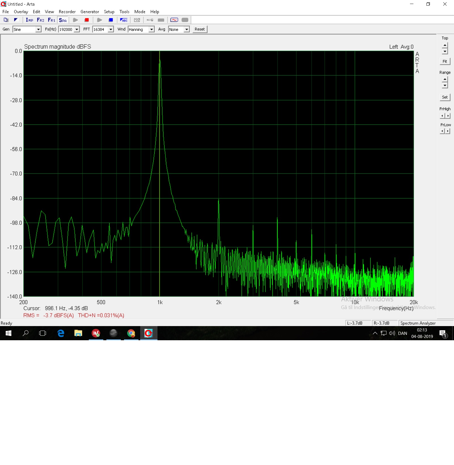Open the Recorder menu
This screenshot has height=465, width=454.
point(67,12)
